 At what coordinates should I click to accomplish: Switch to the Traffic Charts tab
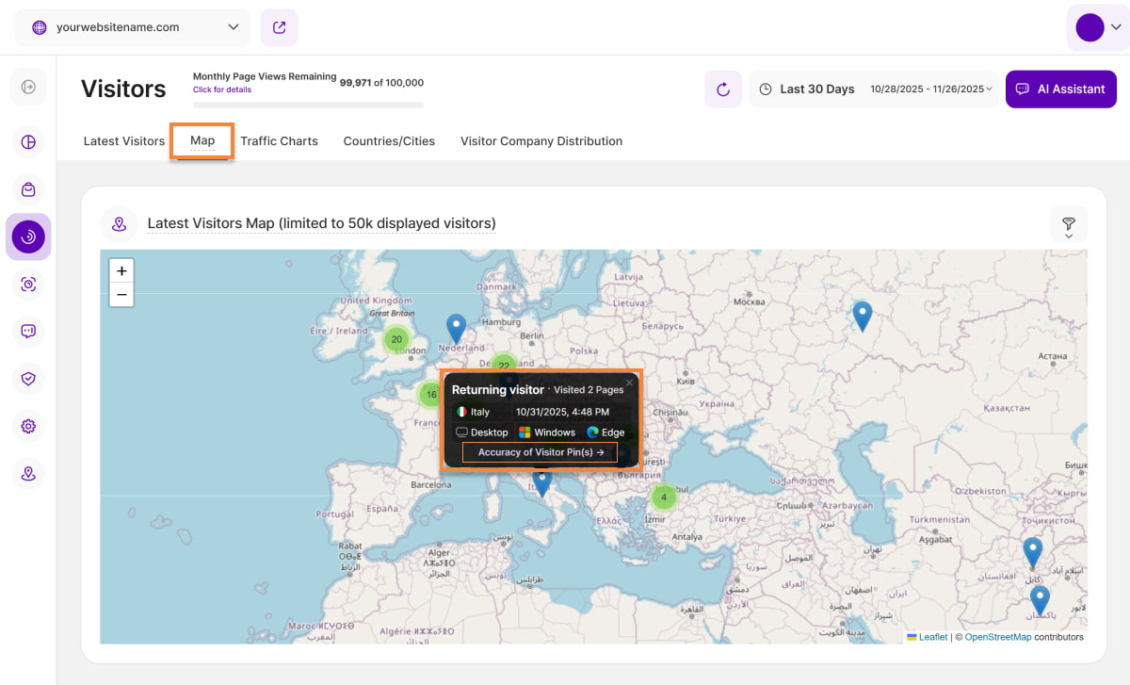coord(279,141)
